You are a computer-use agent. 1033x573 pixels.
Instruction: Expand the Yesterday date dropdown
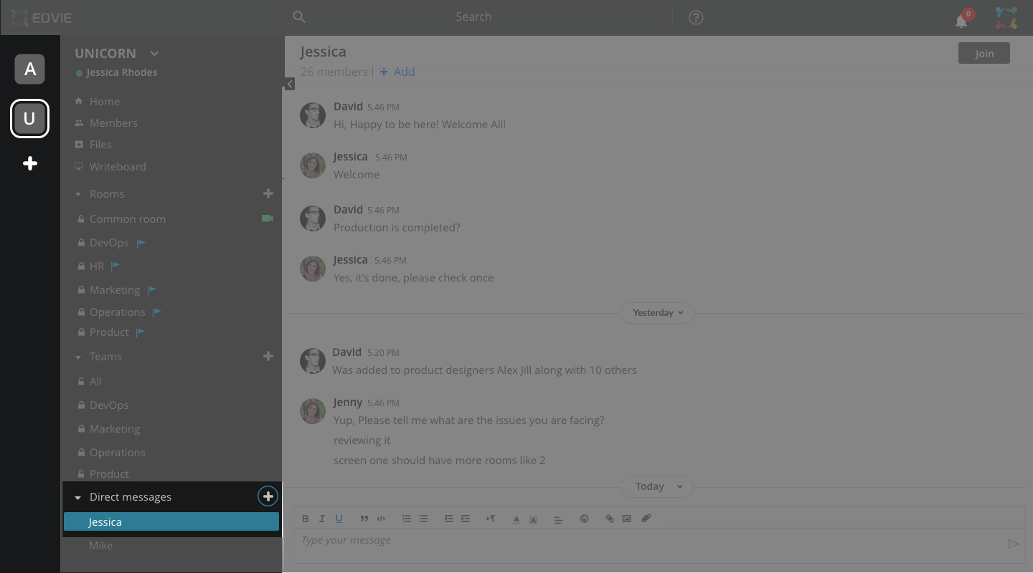pos(657,313)
